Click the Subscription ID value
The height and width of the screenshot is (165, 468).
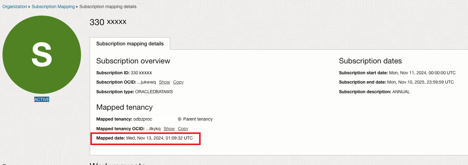pos(141,73)
